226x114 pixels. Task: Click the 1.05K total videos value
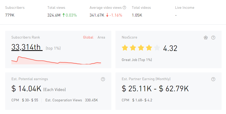137,15
